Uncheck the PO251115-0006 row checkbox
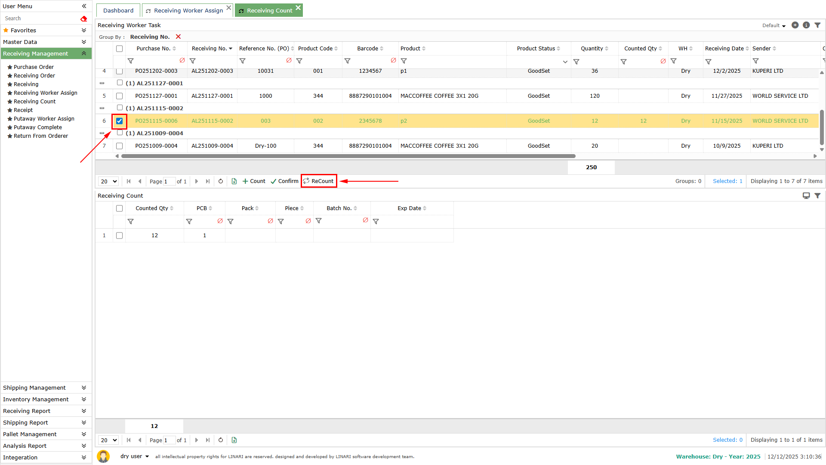This screenshot has height=465, width=826. (x=120, y=121)
